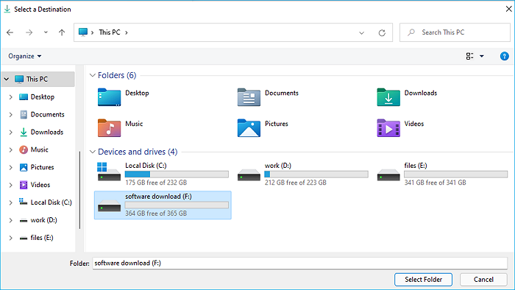Select the Downloads folder icon
The width and height of the screenshot is (515, 290).
pos(388,97)
